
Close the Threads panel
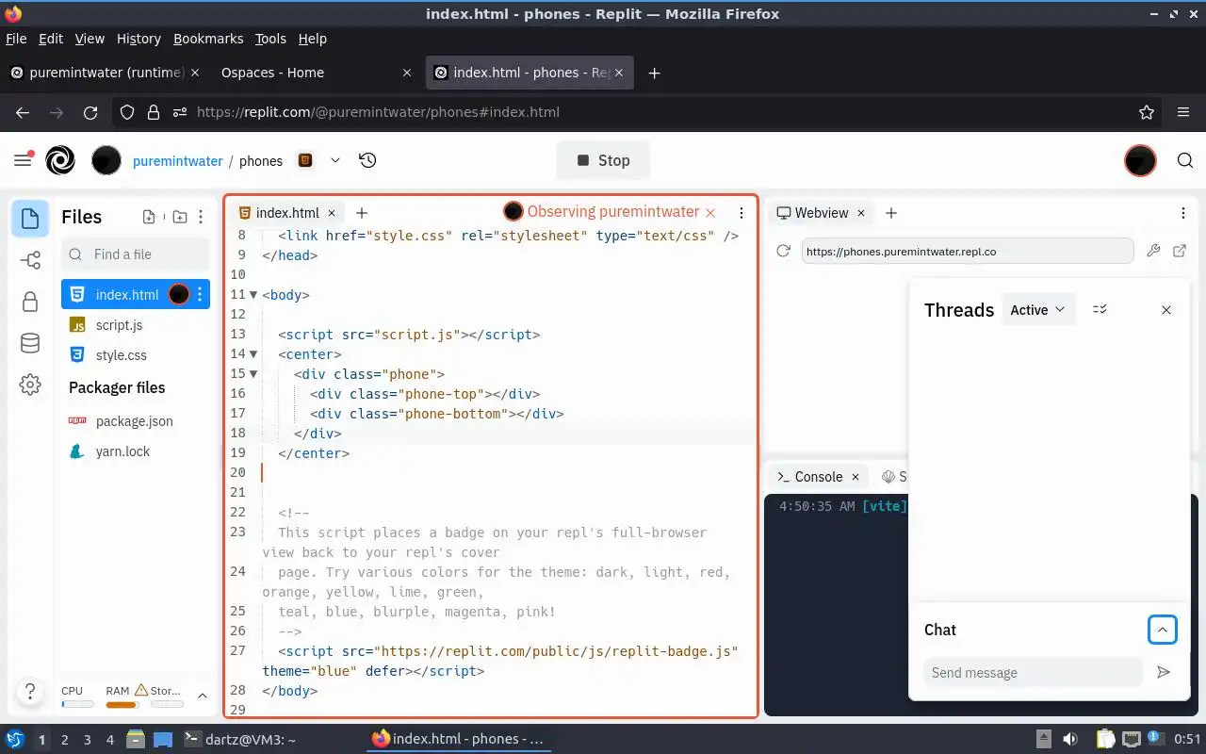1166,310
